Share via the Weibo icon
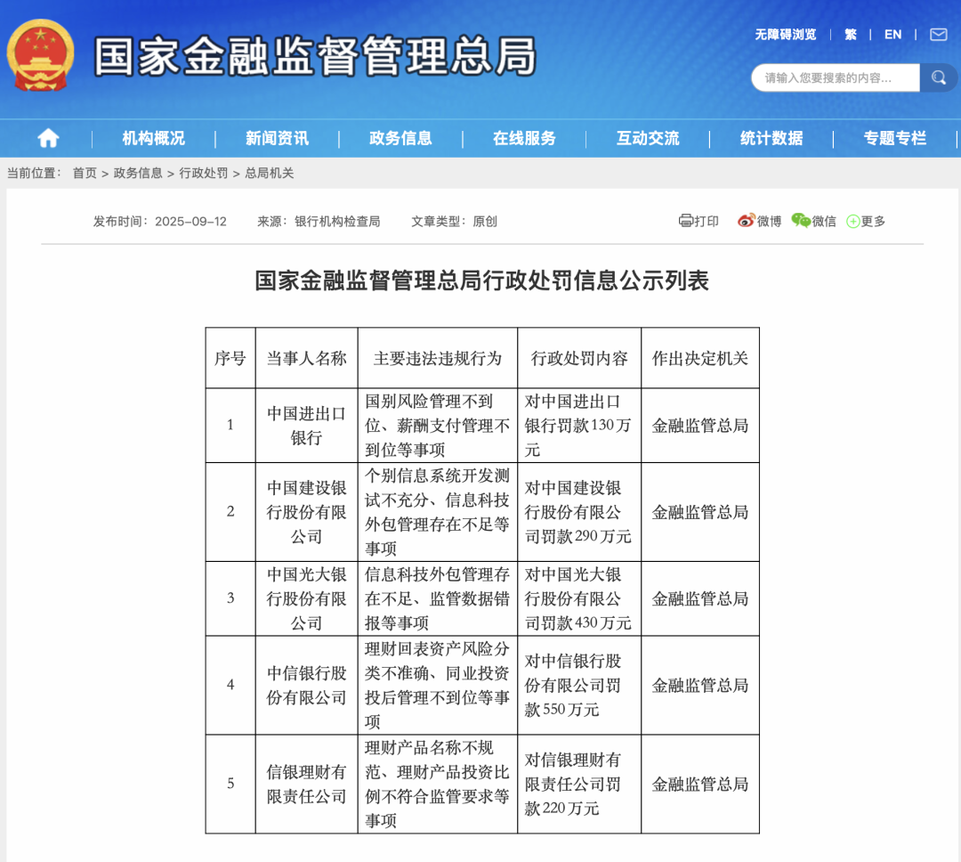Image resolution: width=961 pixels, height=862 pixels. [746, 221]
